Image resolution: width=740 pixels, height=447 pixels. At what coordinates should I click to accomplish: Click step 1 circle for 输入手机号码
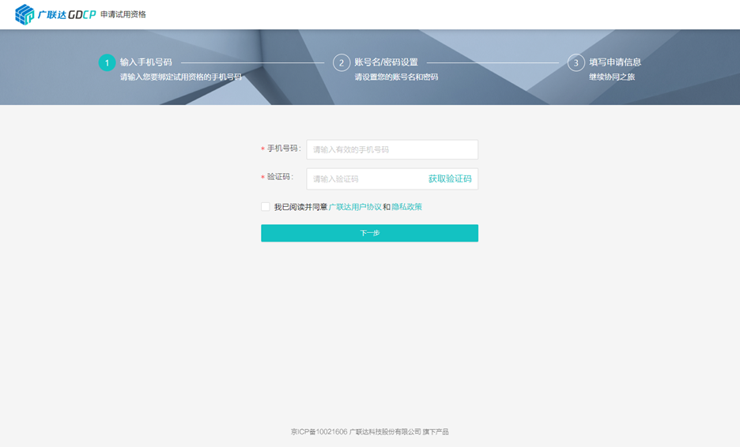click(108, 62)
